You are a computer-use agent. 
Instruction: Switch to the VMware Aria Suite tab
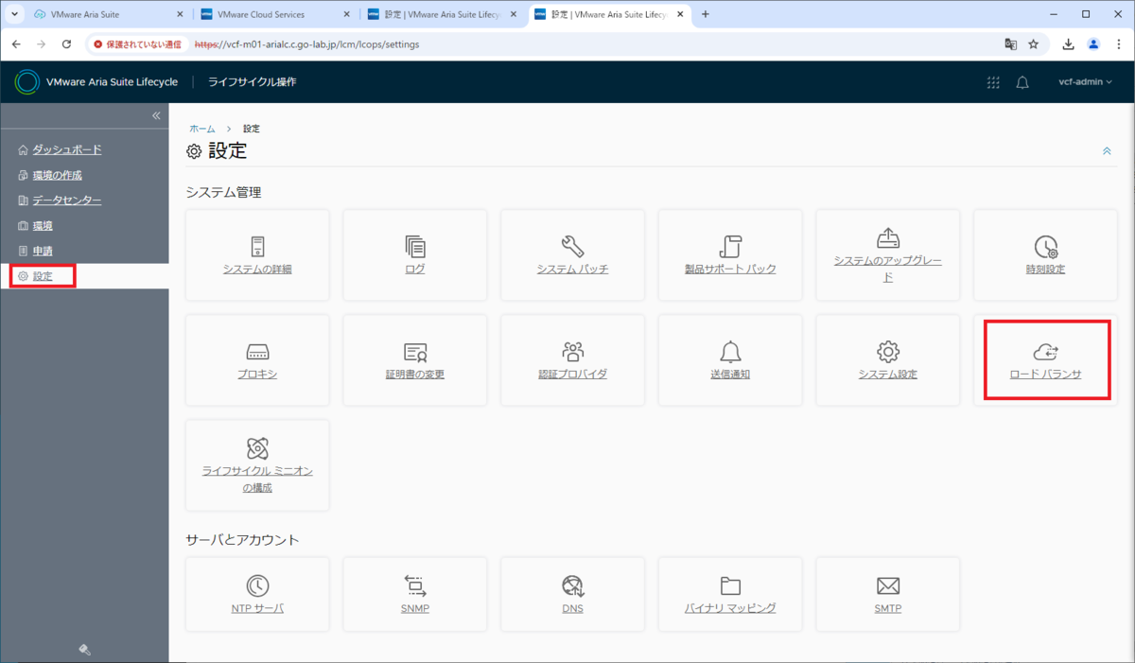point(108,14)
